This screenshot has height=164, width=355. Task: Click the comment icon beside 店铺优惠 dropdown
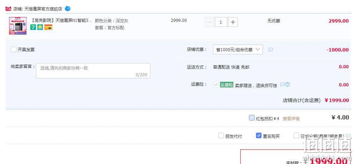pyautogui.click(x=271, y=50)
